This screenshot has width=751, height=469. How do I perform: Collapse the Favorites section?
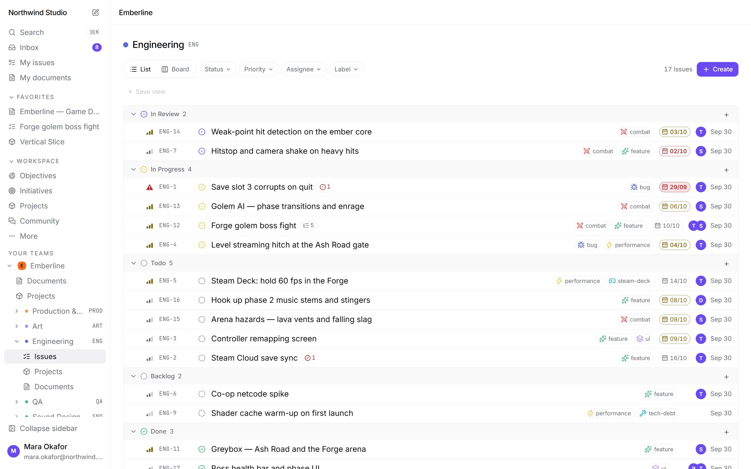pos(11,97)
